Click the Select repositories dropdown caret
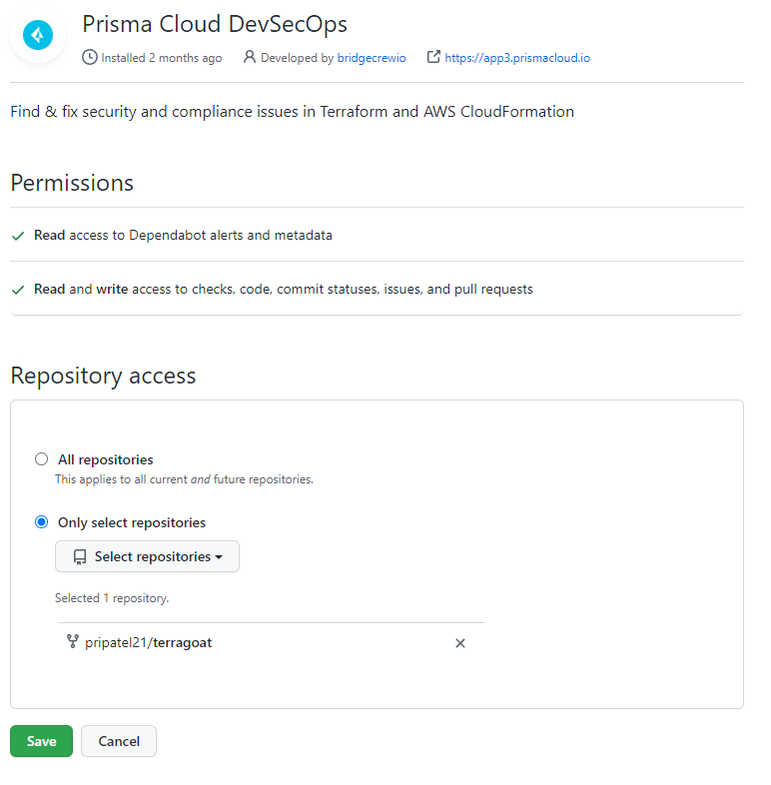The image size is (771, 785). pyautogui.click(x=219, y=557)
